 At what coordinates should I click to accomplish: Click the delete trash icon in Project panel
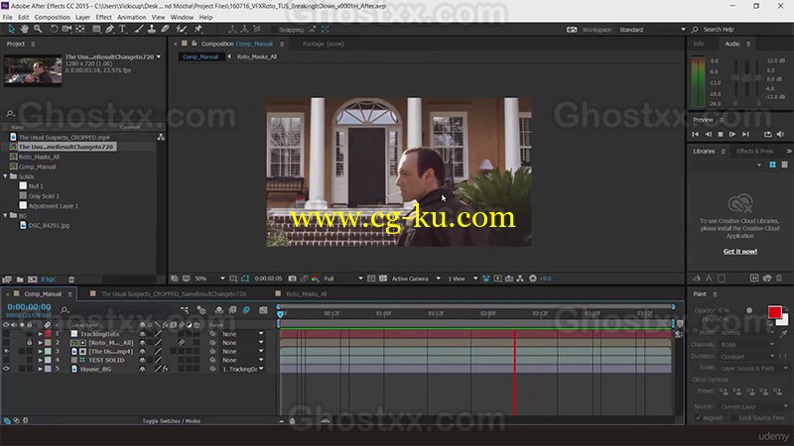(71, 279)
